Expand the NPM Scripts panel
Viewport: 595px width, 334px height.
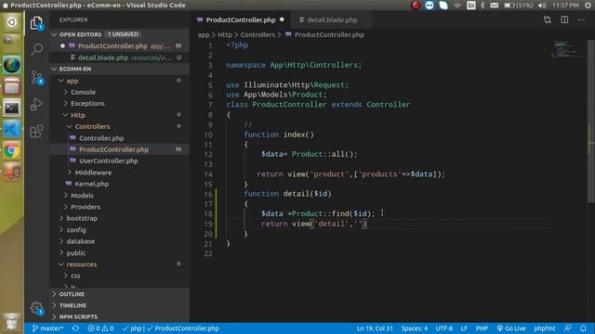click(x=120, y=316)
